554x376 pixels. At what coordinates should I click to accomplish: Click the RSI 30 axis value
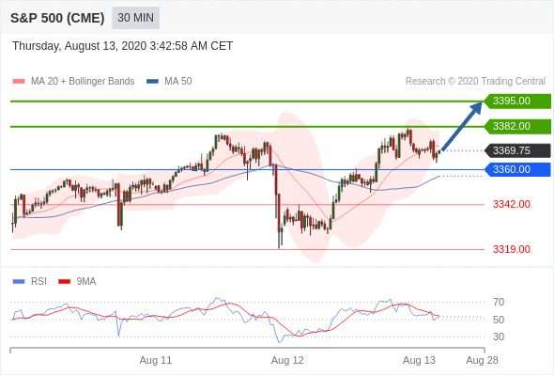coord(499,337)
